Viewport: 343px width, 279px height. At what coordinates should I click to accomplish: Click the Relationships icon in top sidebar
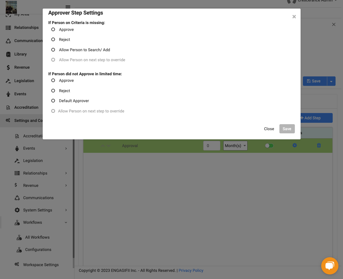(8, 27)
